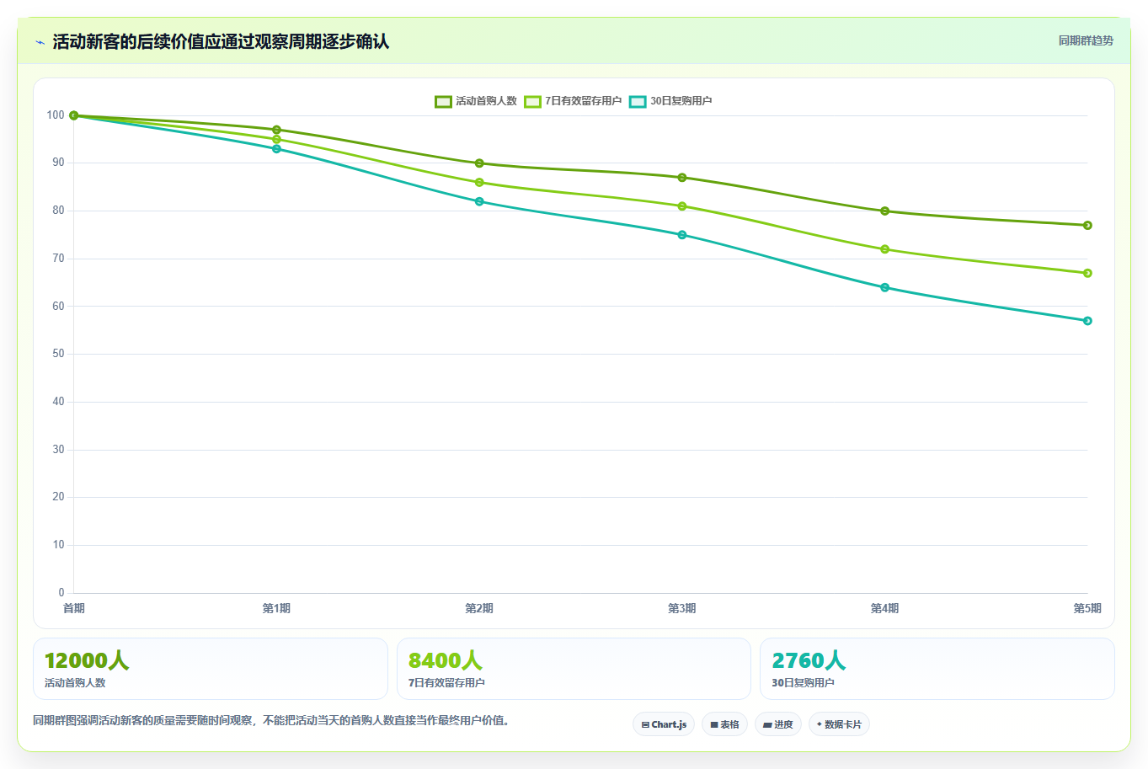The image size is (1148, 769).
Task: Click 30日复购用户 point at 第2期
Action: click(x=479, y=201)
